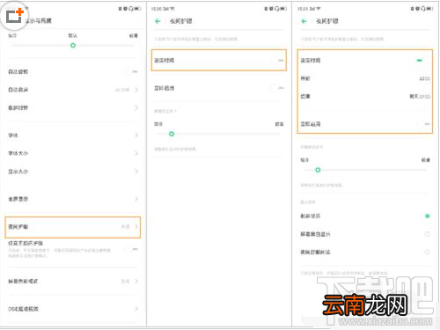
Task: Open the 结束 明天 07:00 end time row
Action: click(365, 96)
